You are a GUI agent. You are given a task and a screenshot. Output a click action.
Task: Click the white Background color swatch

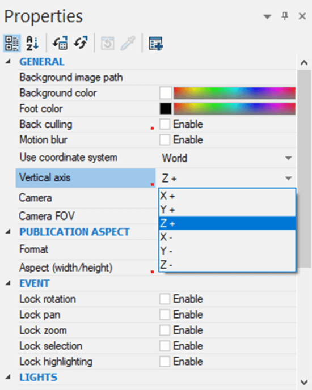(166, 93)
